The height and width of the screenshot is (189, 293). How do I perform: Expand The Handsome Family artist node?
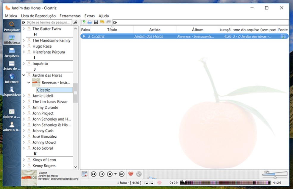pos(24,40)
